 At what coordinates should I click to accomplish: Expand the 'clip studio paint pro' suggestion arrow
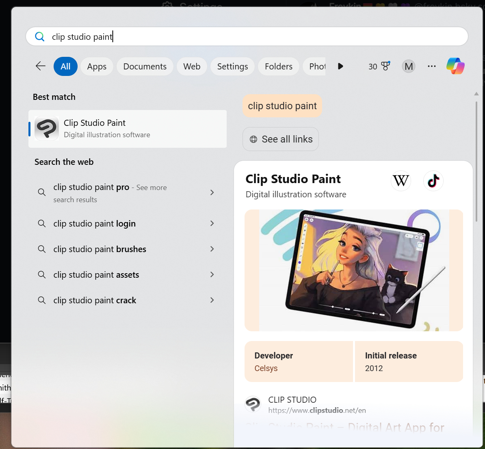click(x=212, y=192)
